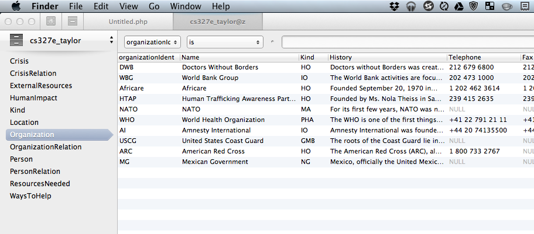Click the window-arrangement grid menu bar icon
534x234 pixels.
pos(489,6)
